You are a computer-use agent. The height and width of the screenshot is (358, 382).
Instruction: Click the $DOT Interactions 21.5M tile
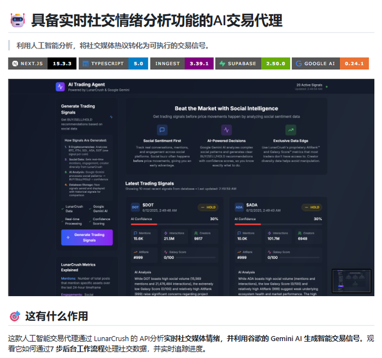[175, 236]
